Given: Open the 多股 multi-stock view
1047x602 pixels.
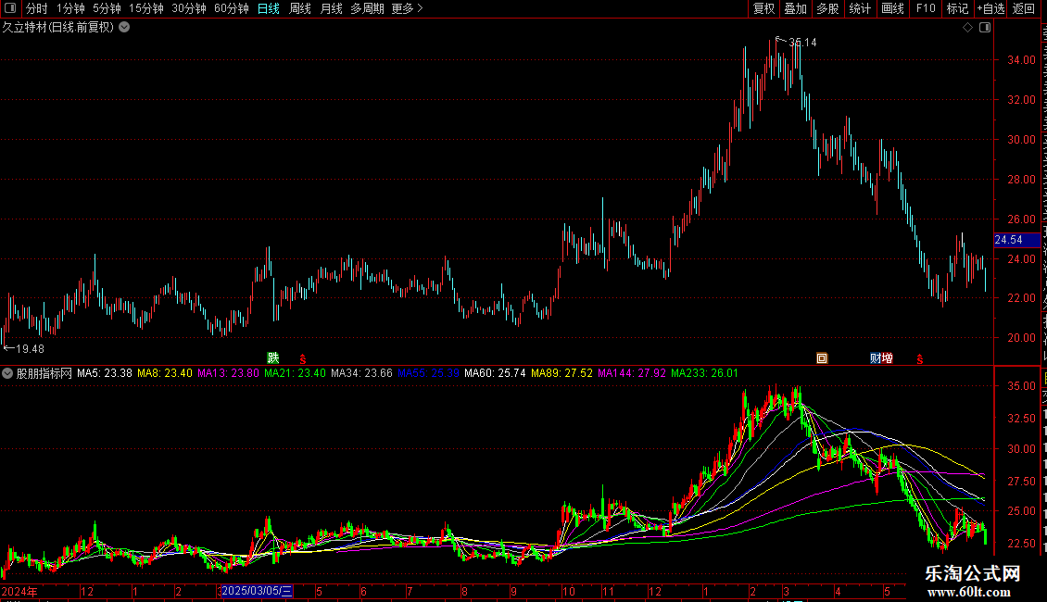Looking at the screenshot, I should click(827, 8).
